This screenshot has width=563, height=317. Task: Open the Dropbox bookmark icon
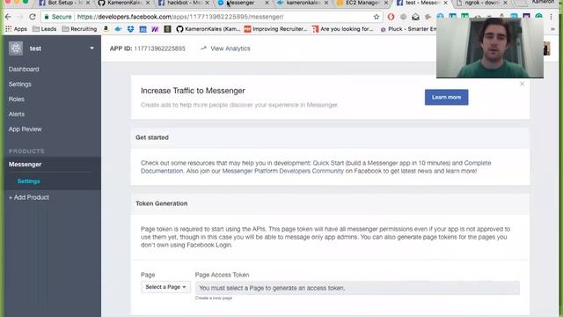point(130,29)
